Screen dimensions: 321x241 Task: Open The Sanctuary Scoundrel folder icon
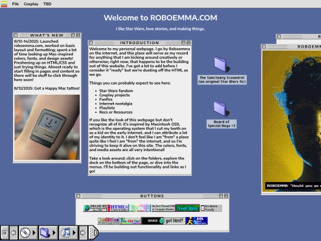pyautogui.click(x=222, y=64)
